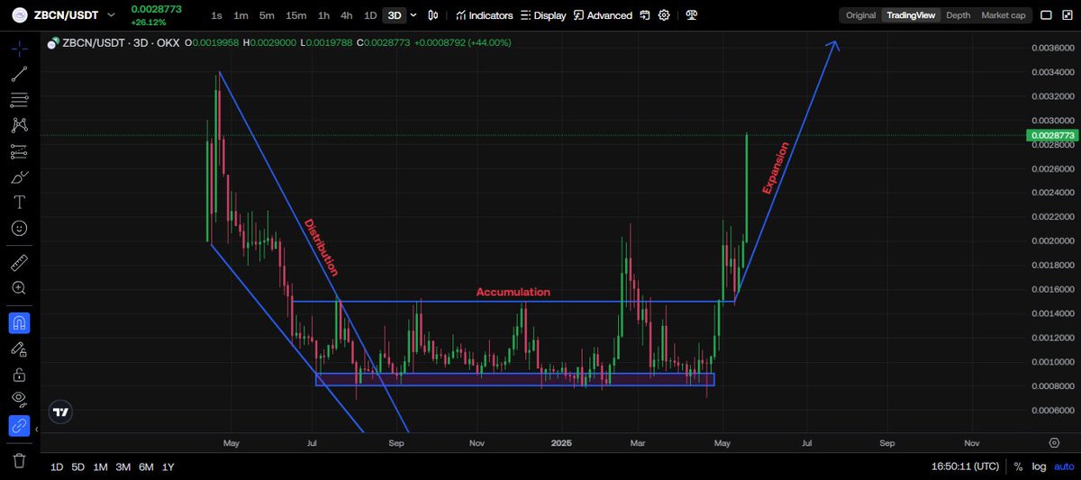Select the 5m timeframe
The width and height of the screenshot is (1081, 480).
pos(267,15)
